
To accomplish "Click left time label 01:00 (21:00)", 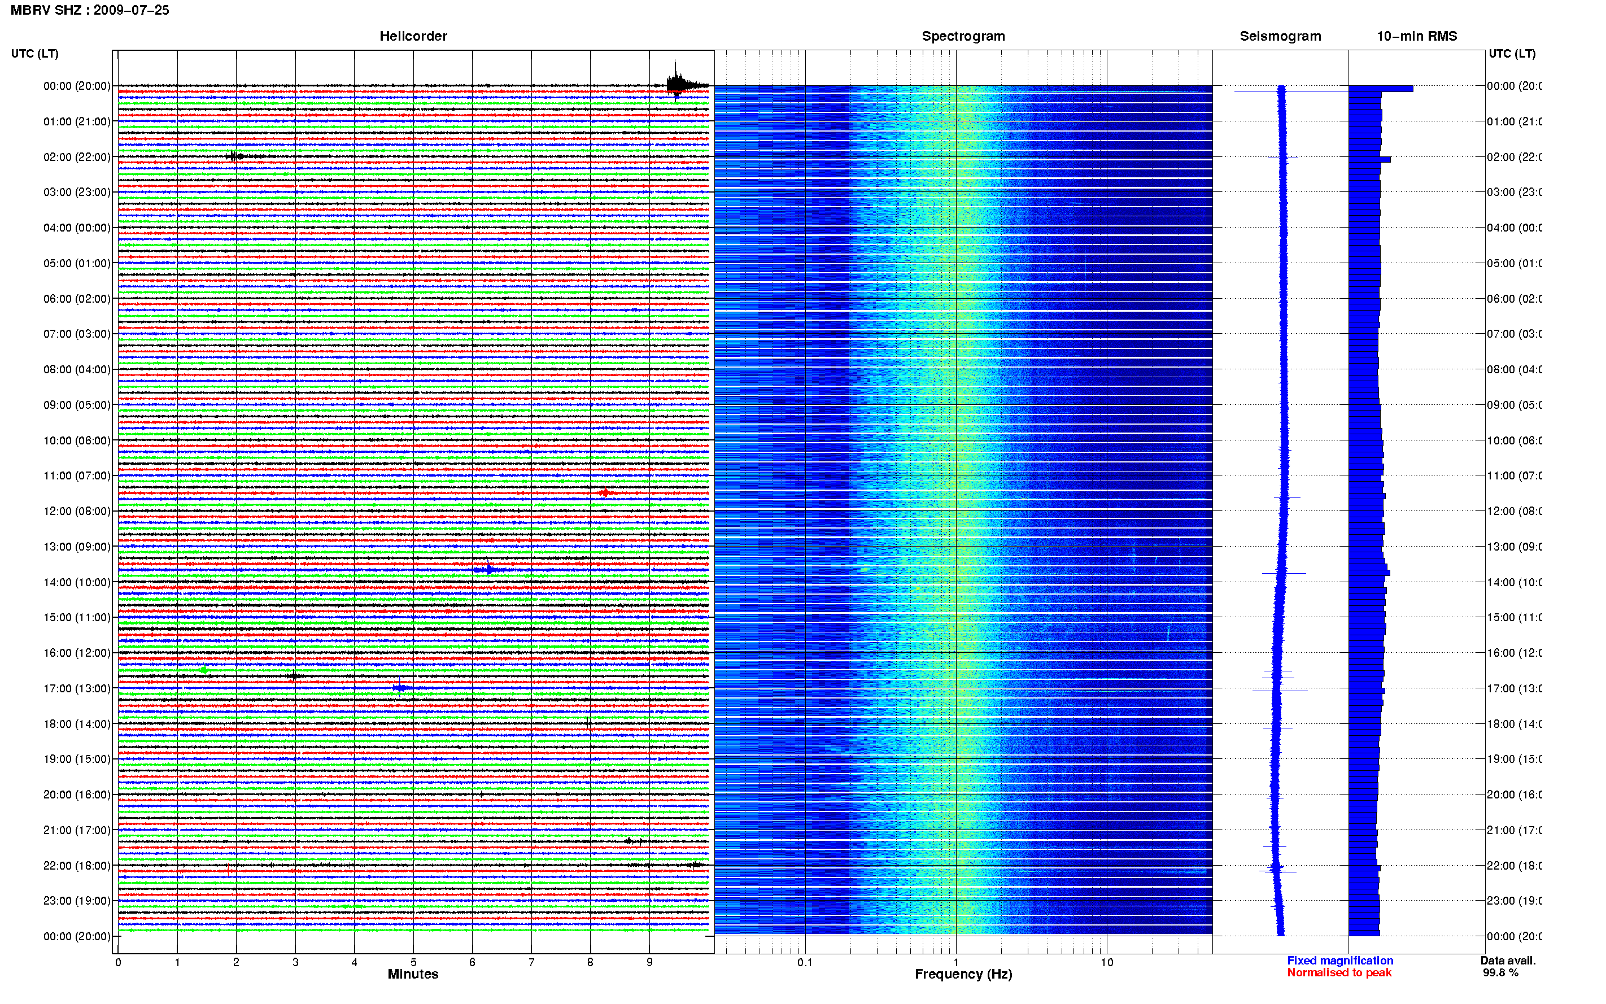I will click(x=77, y=121).
